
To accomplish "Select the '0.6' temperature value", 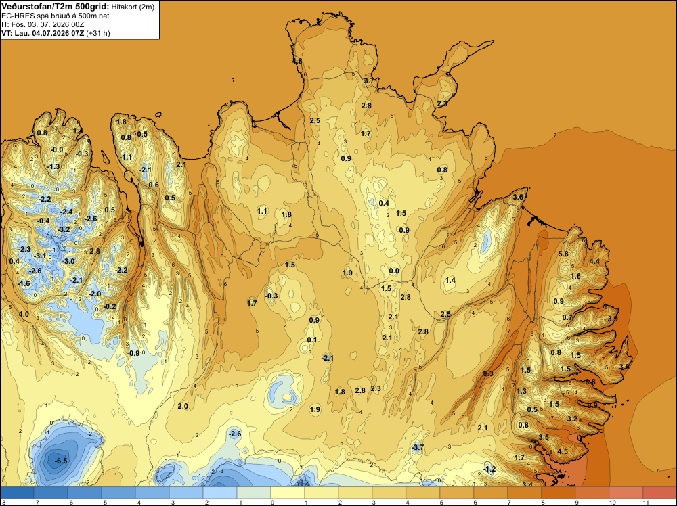I will (x=154, y=185).
